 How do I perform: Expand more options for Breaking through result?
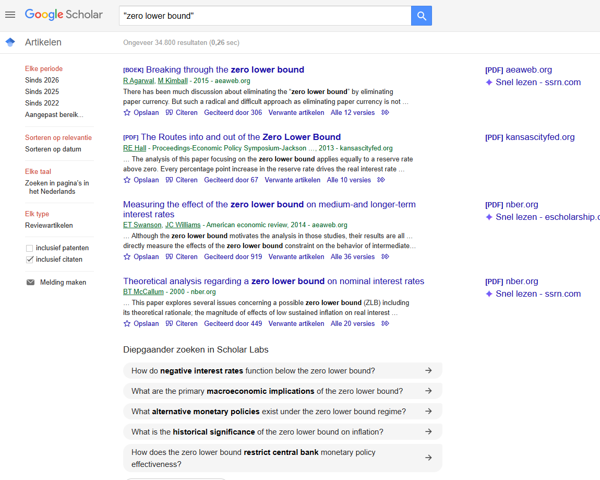[x=386, y=113]
